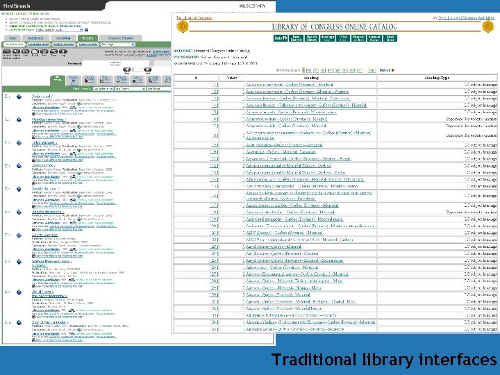The image size is (500, 375).
Task: Click the book icon beside Death du jour record
Action: [x=19, y=189]
